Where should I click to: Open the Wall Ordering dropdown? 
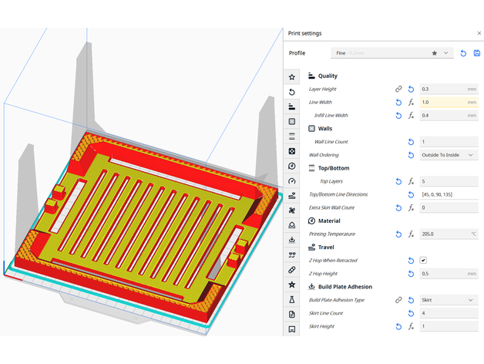click(x=448, y=155)
